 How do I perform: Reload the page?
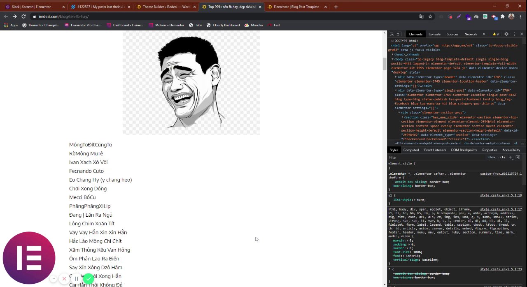pyautogui.click(x=23, y=16)
